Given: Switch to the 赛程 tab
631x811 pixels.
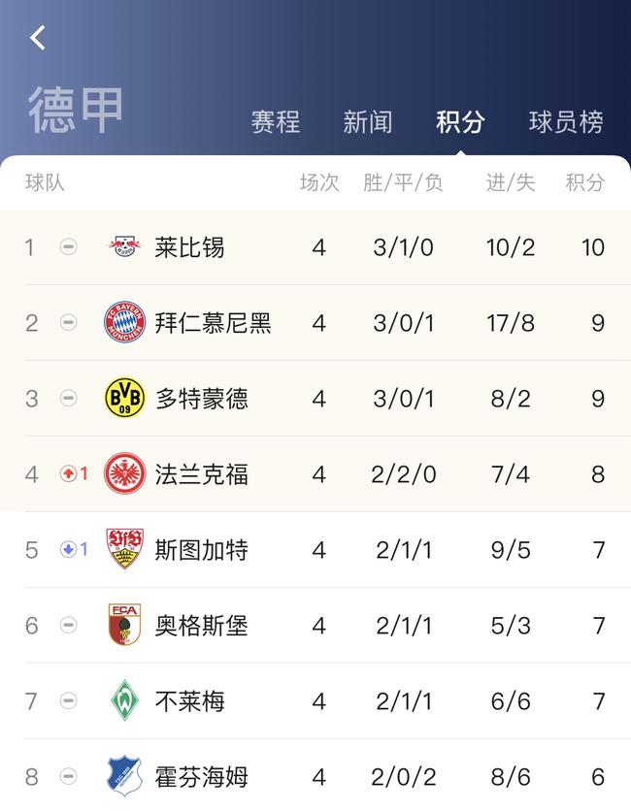Looking at the screenshot, I should [276, 122].
